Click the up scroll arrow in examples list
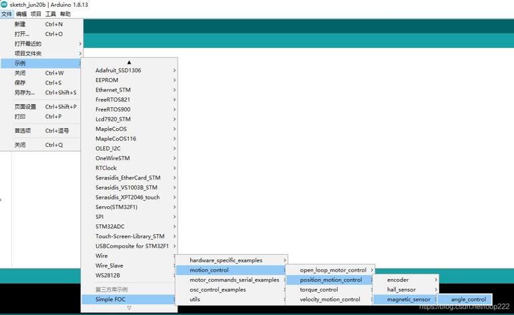Image resolution: width=514 pixels, height=315 pixels. [129, 62]
